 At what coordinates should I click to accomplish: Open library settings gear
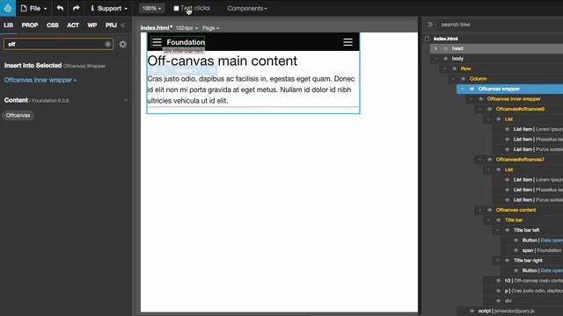click(x=123, y=44)
